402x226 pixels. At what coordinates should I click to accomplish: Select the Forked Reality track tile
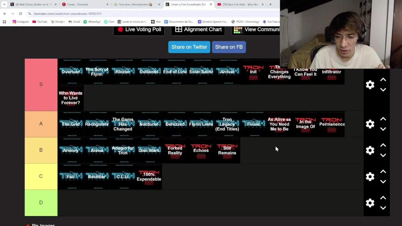(175, 150)
